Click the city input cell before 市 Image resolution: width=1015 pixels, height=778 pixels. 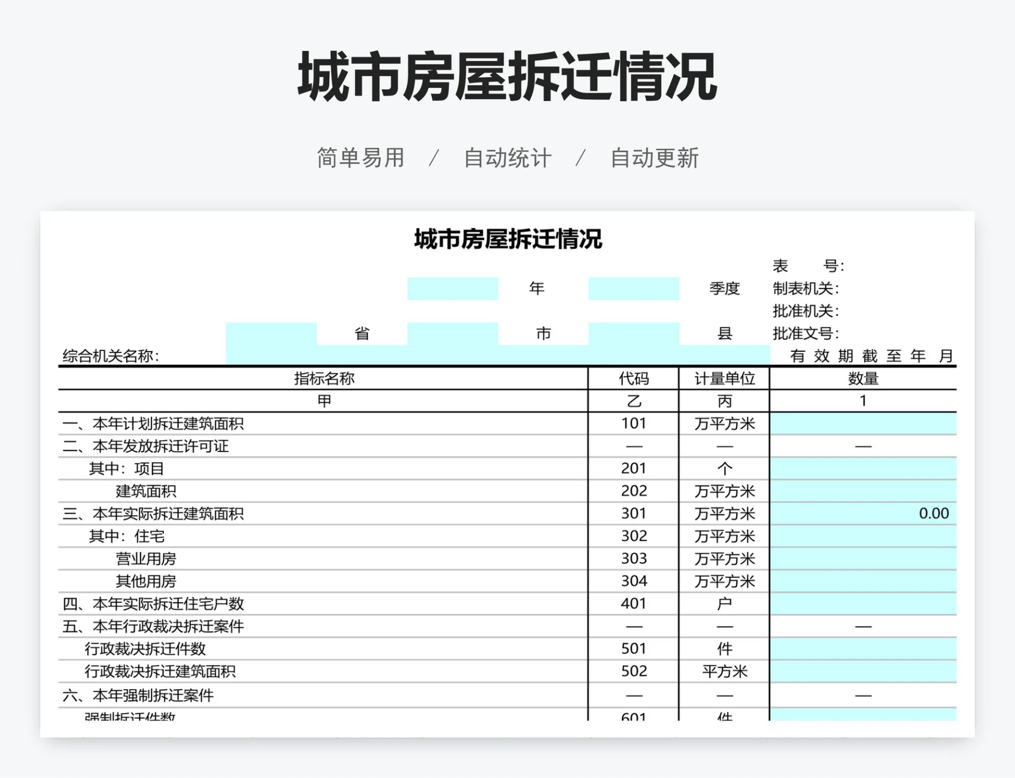[453, 334]
